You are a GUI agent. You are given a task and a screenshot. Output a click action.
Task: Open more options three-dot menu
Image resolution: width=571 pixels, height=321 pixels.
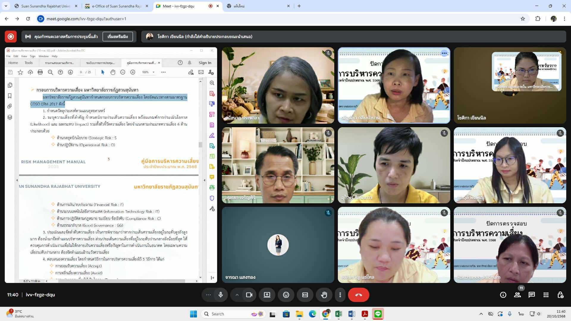(x=340, y=295)
